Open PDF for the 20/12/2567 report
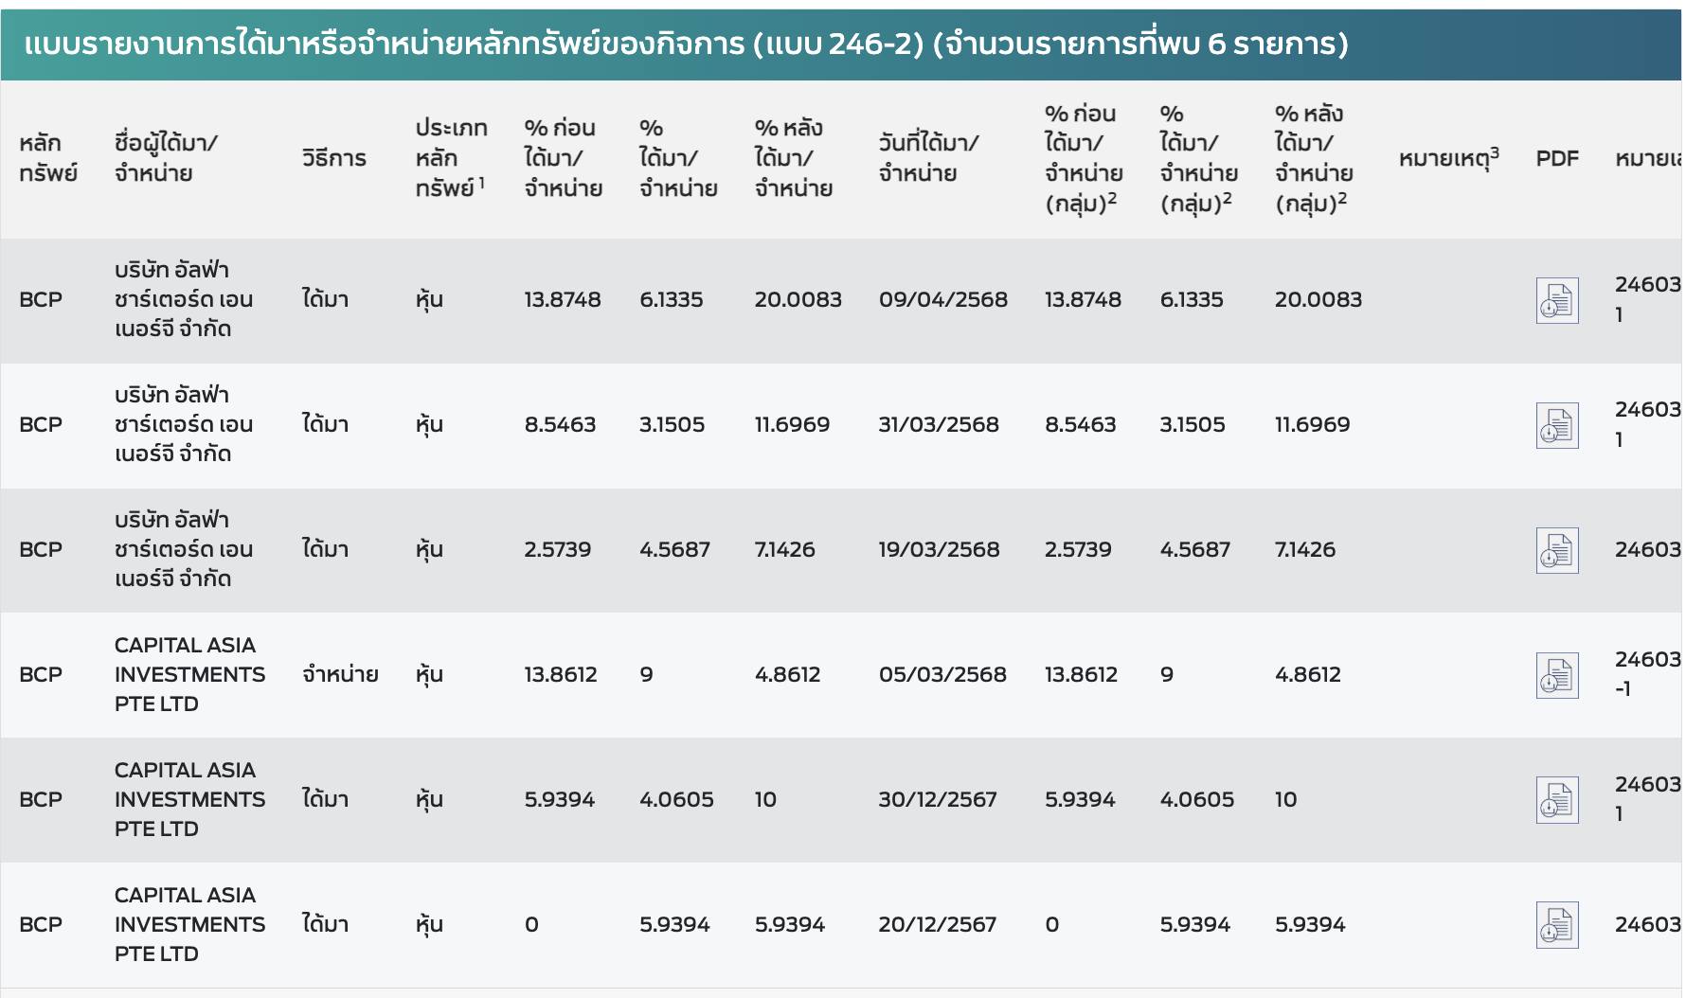Image resolution: width=1686 pixels, height=998 pixels. click(1556, 925)
